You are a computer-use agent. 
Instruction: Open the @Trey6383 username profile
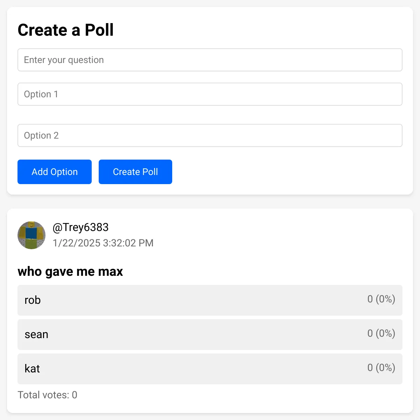tap(80, 227)
